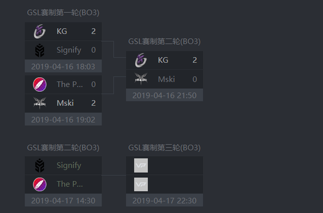
Task: Click The P... logo in lower bracket match
Action: (40, 184)
